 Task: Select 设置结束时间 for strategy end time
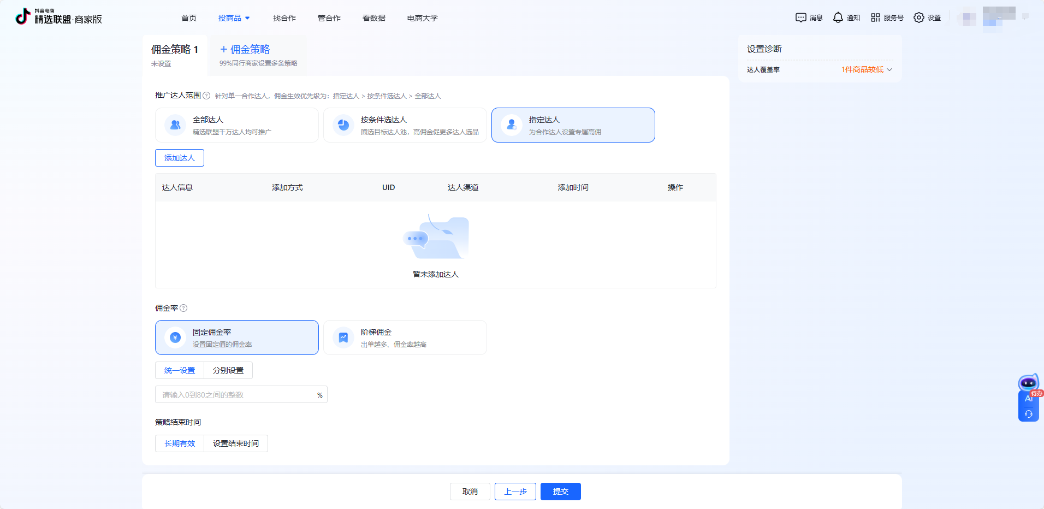[x=235, y=443]
